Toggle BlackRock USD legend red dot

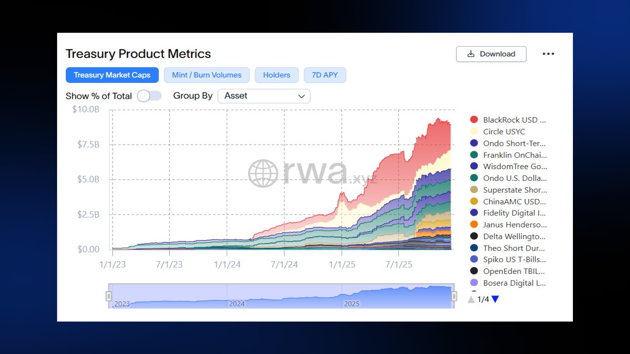(x=474, y=120)
